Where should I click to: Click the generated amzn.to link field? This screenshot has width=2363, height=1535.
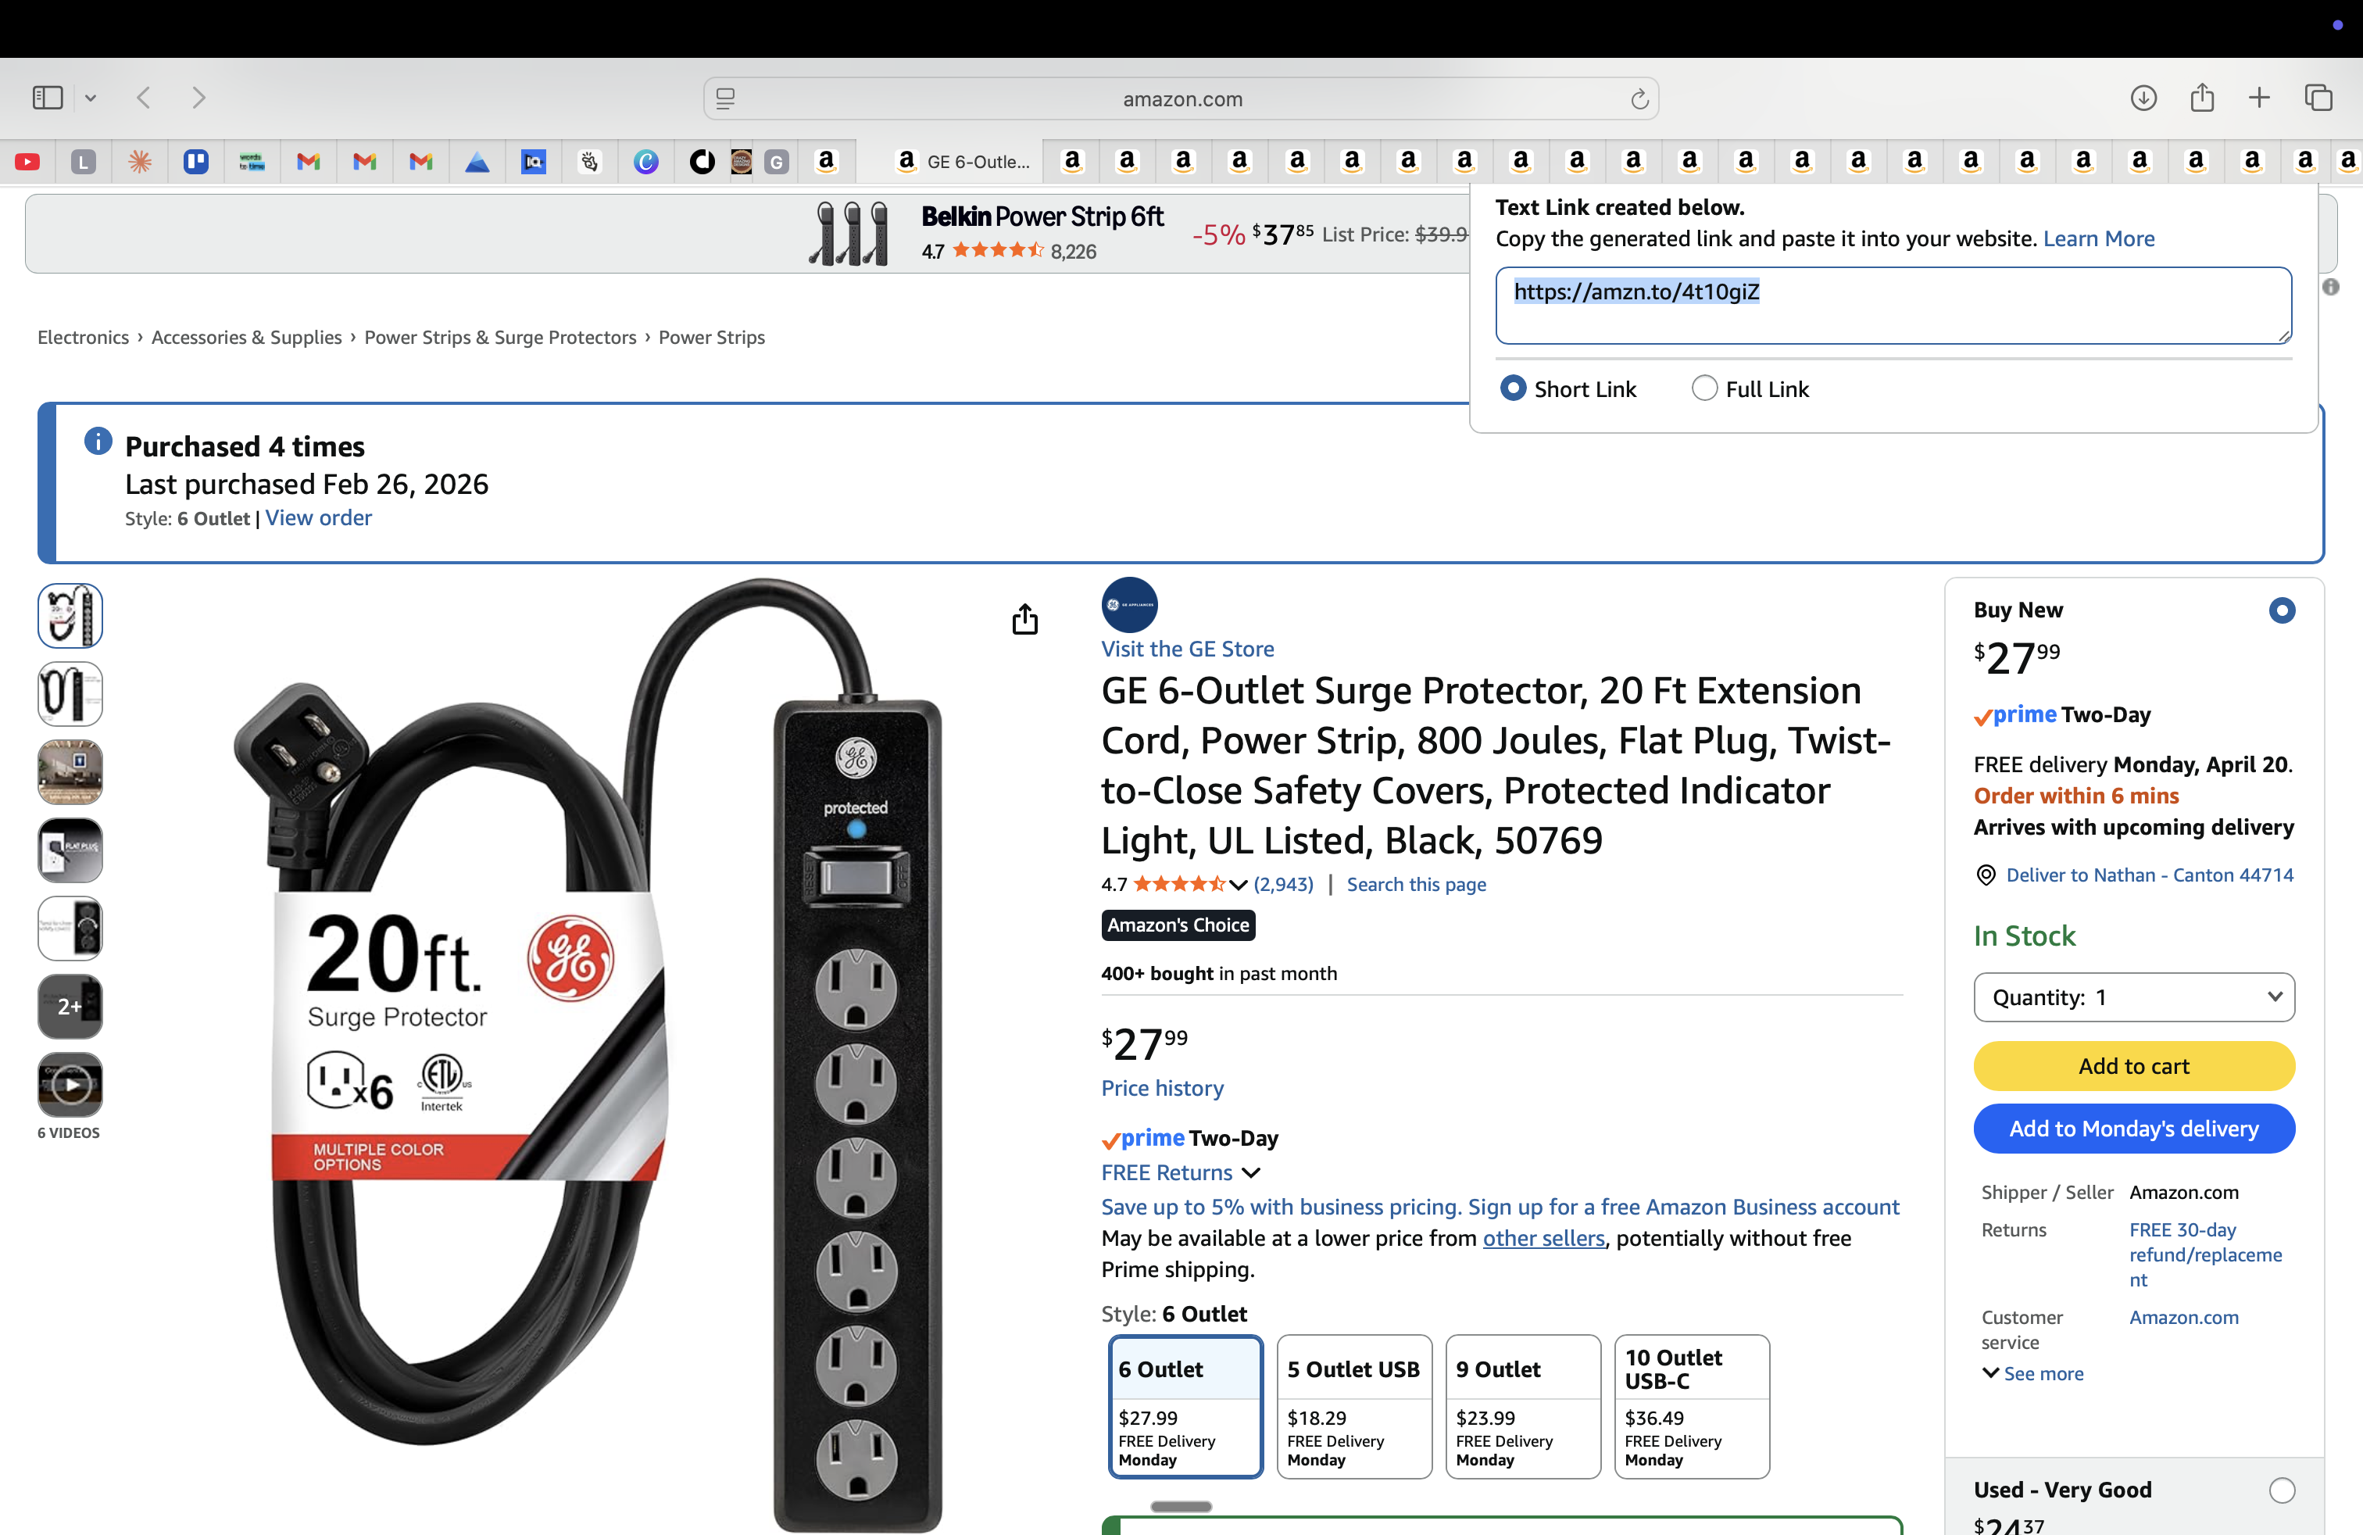(x=1893, y=305)
